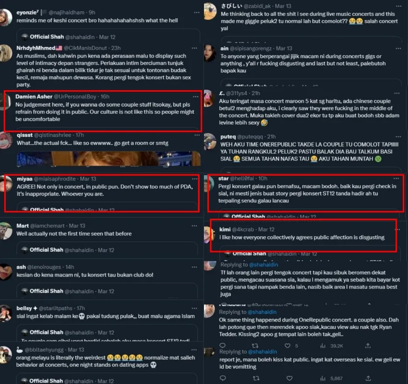The image size is (408, 384).
Task: View the image attached to qissst's tweet
Action: coord(108,158)
